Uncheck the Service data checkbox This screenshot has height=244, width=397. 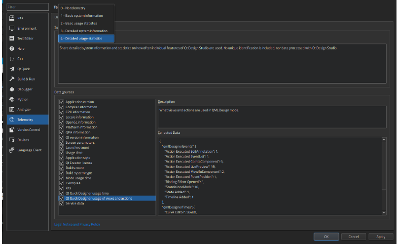[x=62, y=203]
